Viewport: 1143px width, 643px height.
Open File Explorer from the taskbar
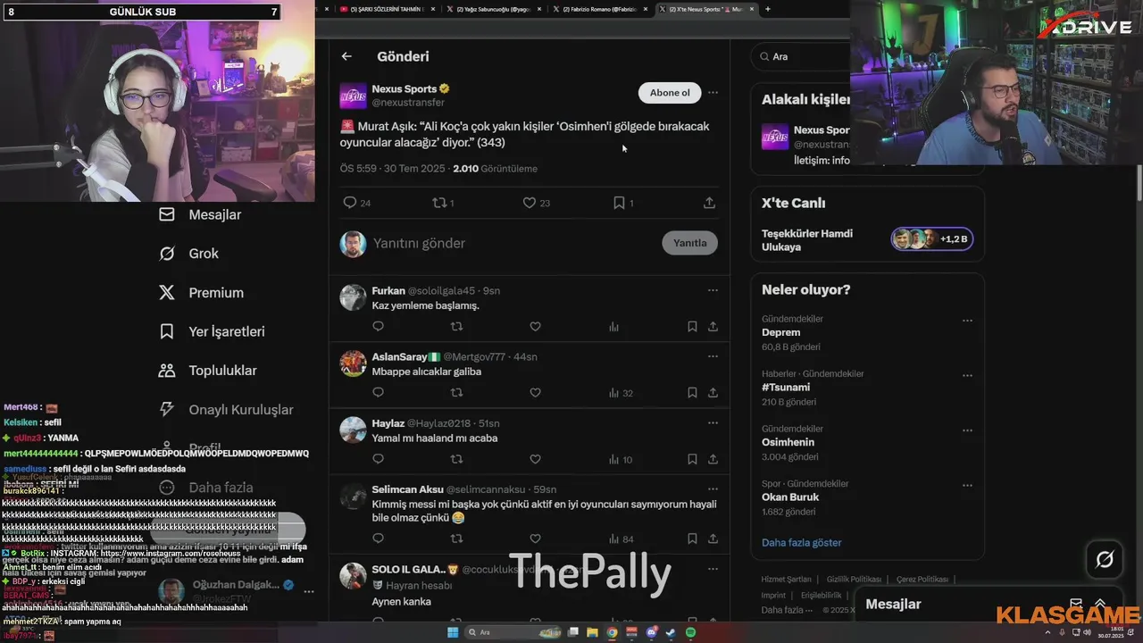tap(592, 632)
